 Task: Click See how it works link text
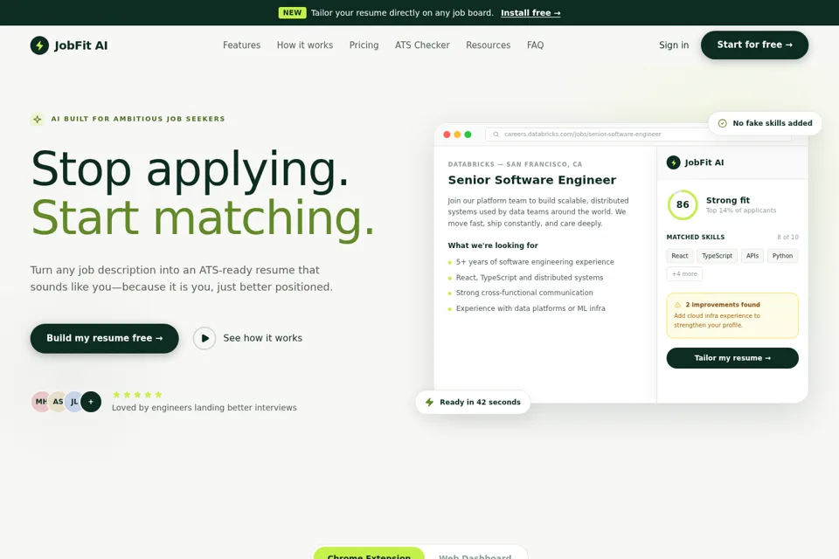263,338
